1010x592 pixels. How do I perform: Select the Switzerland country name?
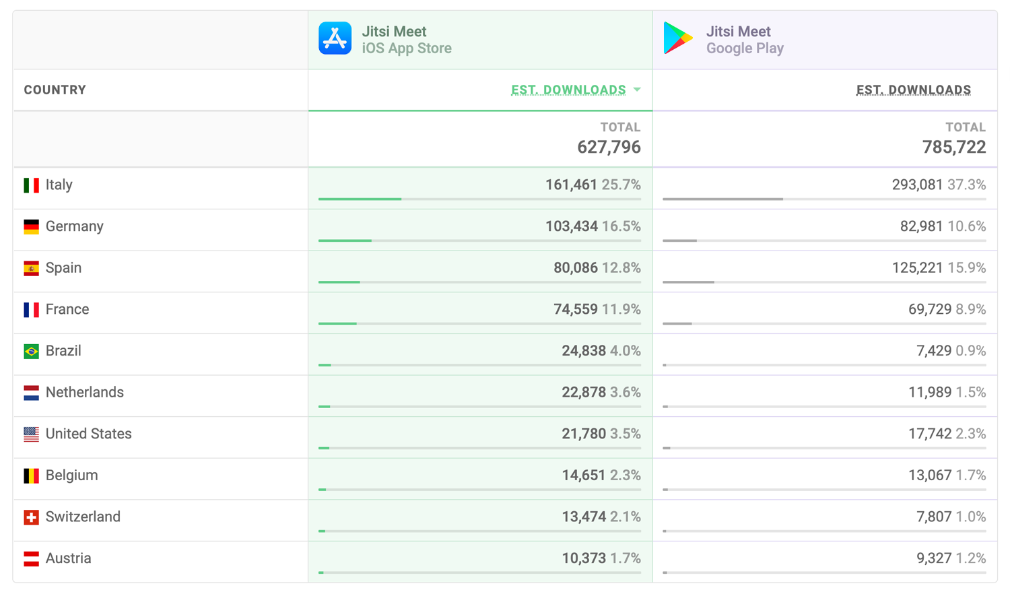tap(83, 517)
